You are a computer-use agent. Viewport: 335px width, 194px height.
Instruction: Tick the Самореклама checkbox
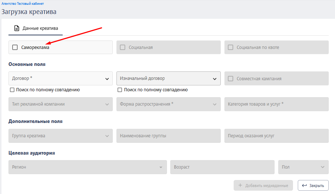click(x=15, y=47)
